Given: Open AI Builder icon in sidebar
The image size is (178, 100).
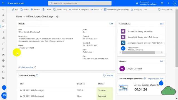Looking at the screenshot, I should (3, 61).
